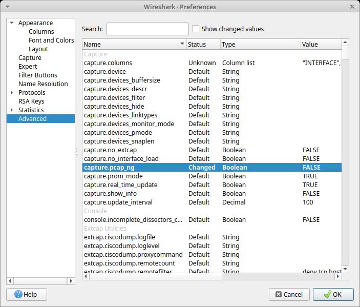
Task: Open Filter Buttons preferences
Action: (38, 75)
